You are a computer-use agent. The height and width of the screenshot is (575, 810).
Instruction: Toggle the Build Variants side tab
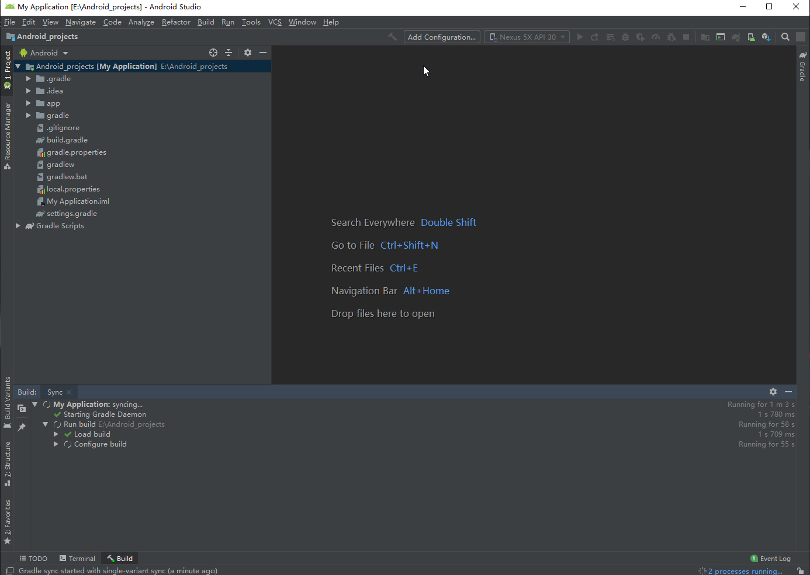(x=7, y=403)
